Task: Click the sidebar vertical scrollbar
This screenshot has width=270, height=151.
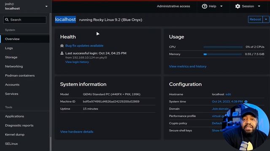Action: pyautogui.click(x=51, y=75)
